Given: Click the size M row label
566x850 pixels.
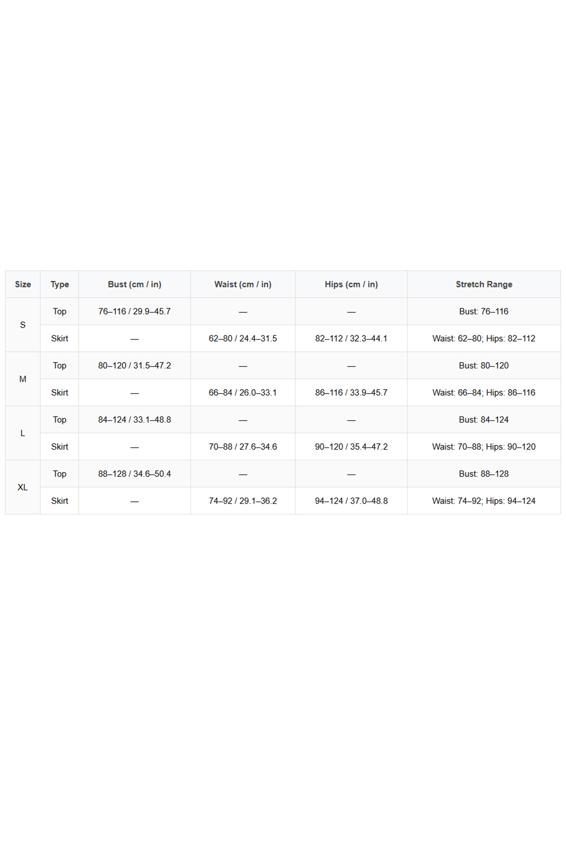Looking at the screenshot, I should [x=23, y=379].
